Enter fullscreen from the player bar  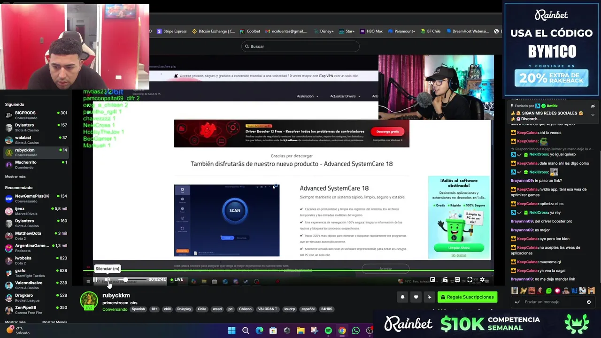pyautogui.click(x=470, y=280)
